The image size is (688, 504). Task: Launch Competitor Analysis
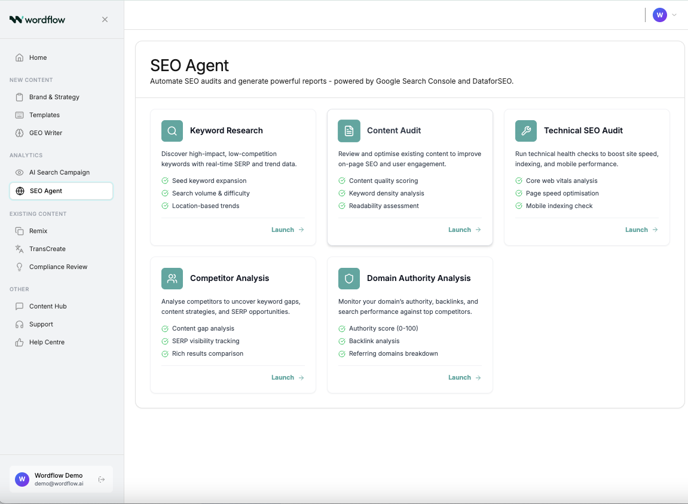[x=288, y=378]
